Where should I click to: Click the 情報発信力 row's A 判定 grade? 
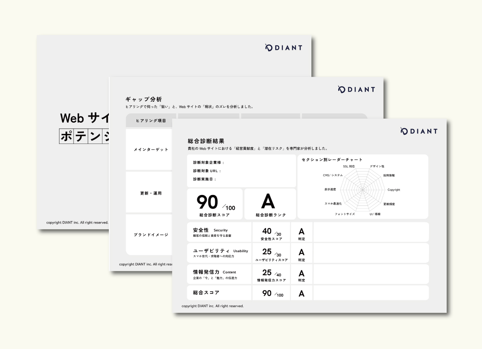[x=301, y=274]
